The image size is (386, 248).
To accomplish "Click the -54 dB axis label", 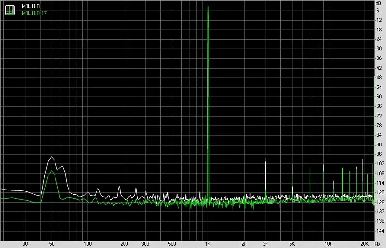I will [378, 88].
